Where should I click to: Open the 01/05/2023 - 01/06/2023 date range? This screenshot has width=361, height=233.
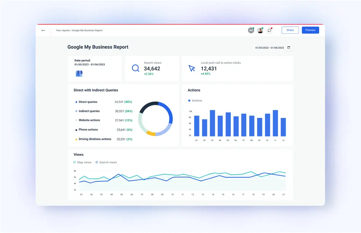pos(269,48)
